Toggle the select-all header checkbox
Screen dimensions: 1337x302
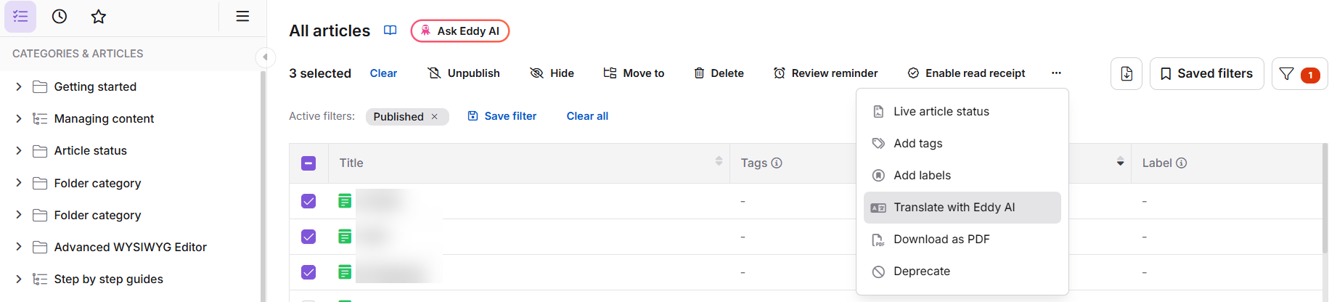point(308,163)
